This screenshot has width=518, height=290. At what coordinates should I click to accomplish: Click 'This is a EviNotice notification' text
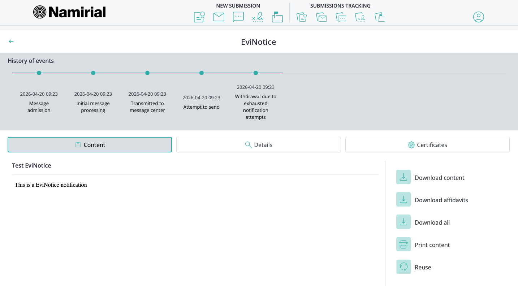coord(51,185)
